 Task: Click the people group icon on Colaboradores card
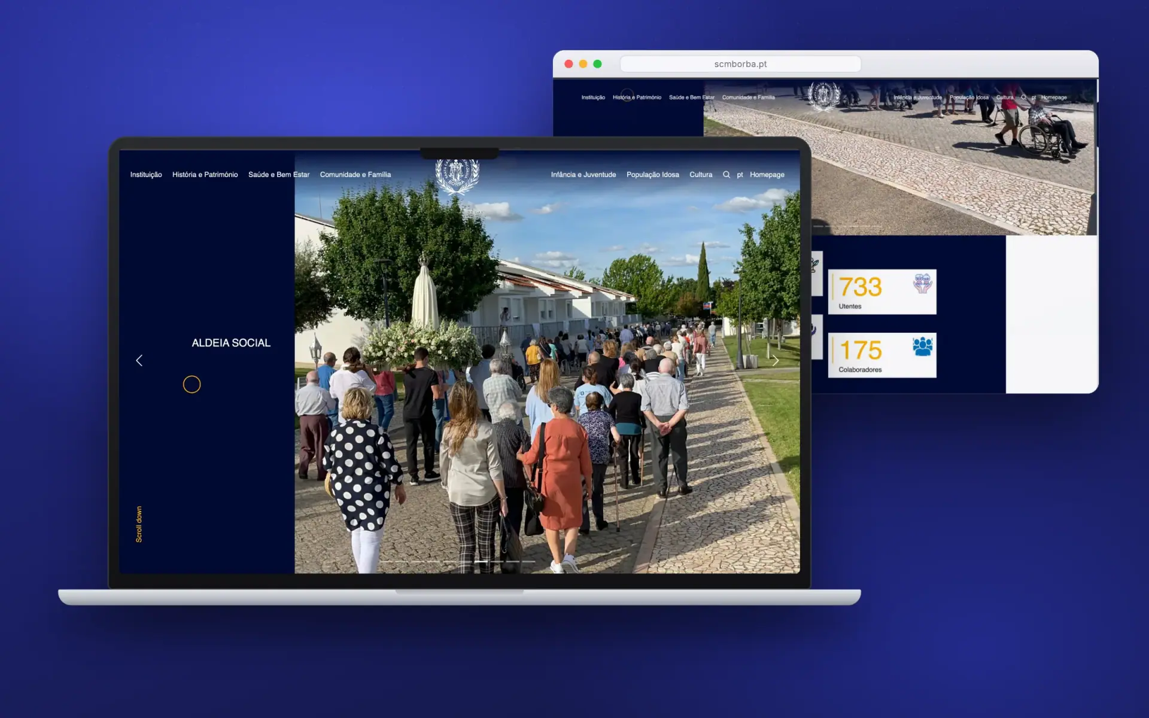click(x=922, y=346)
